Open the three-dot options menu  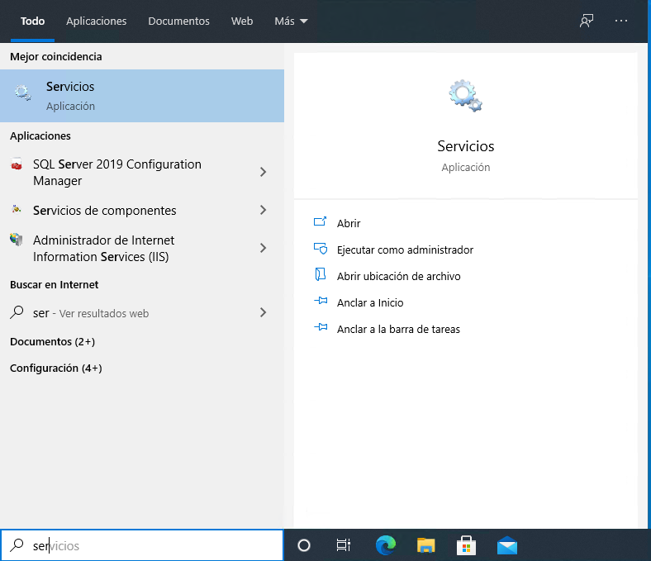click(x=621, y=21)
